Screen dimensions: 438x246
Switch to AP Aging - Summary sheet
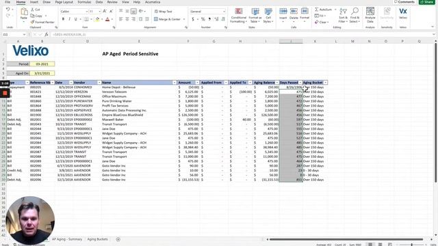[67, 239]
